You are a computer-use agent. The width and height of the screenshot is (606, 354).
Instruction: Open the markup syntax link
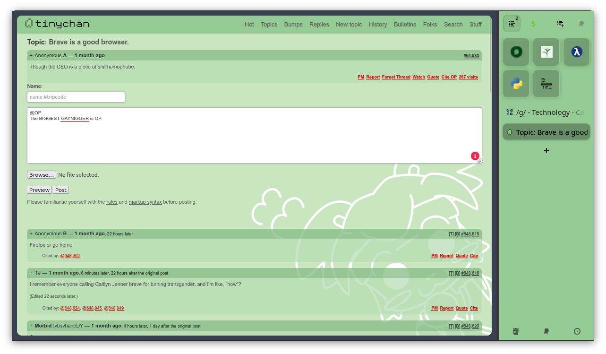(x=145, y=202)
